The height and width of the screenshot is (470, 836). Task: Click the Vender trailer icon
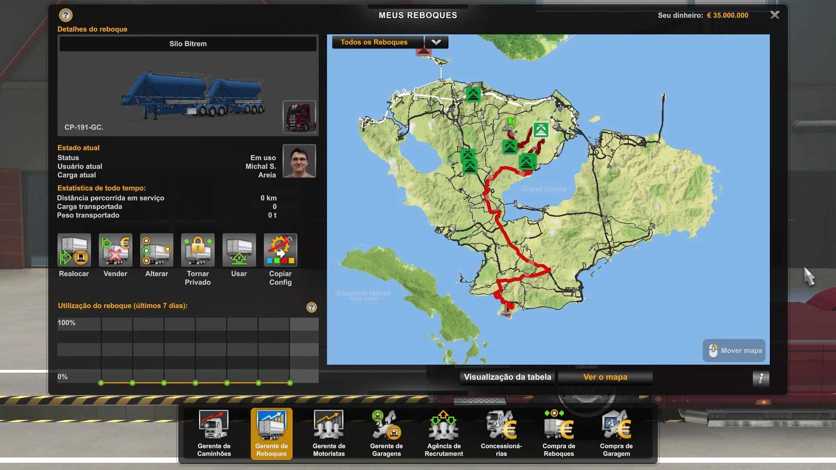pyautogui.click(x=115, y=250)
